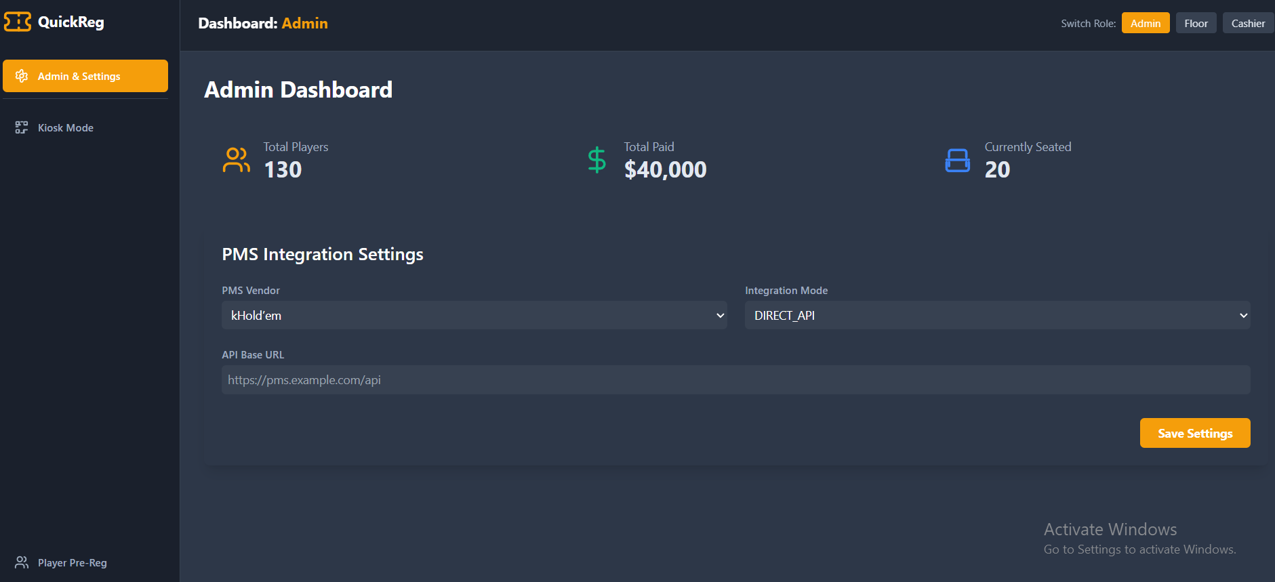The width and height of the screenshot is (1275, 582).
Task: Click the Total Players users icon
Action: [236, 160]
